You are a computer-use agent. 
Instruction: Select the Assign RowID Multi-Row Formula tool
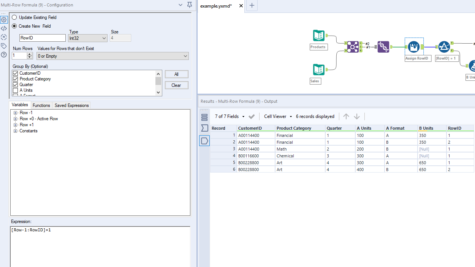coord(413,47)
